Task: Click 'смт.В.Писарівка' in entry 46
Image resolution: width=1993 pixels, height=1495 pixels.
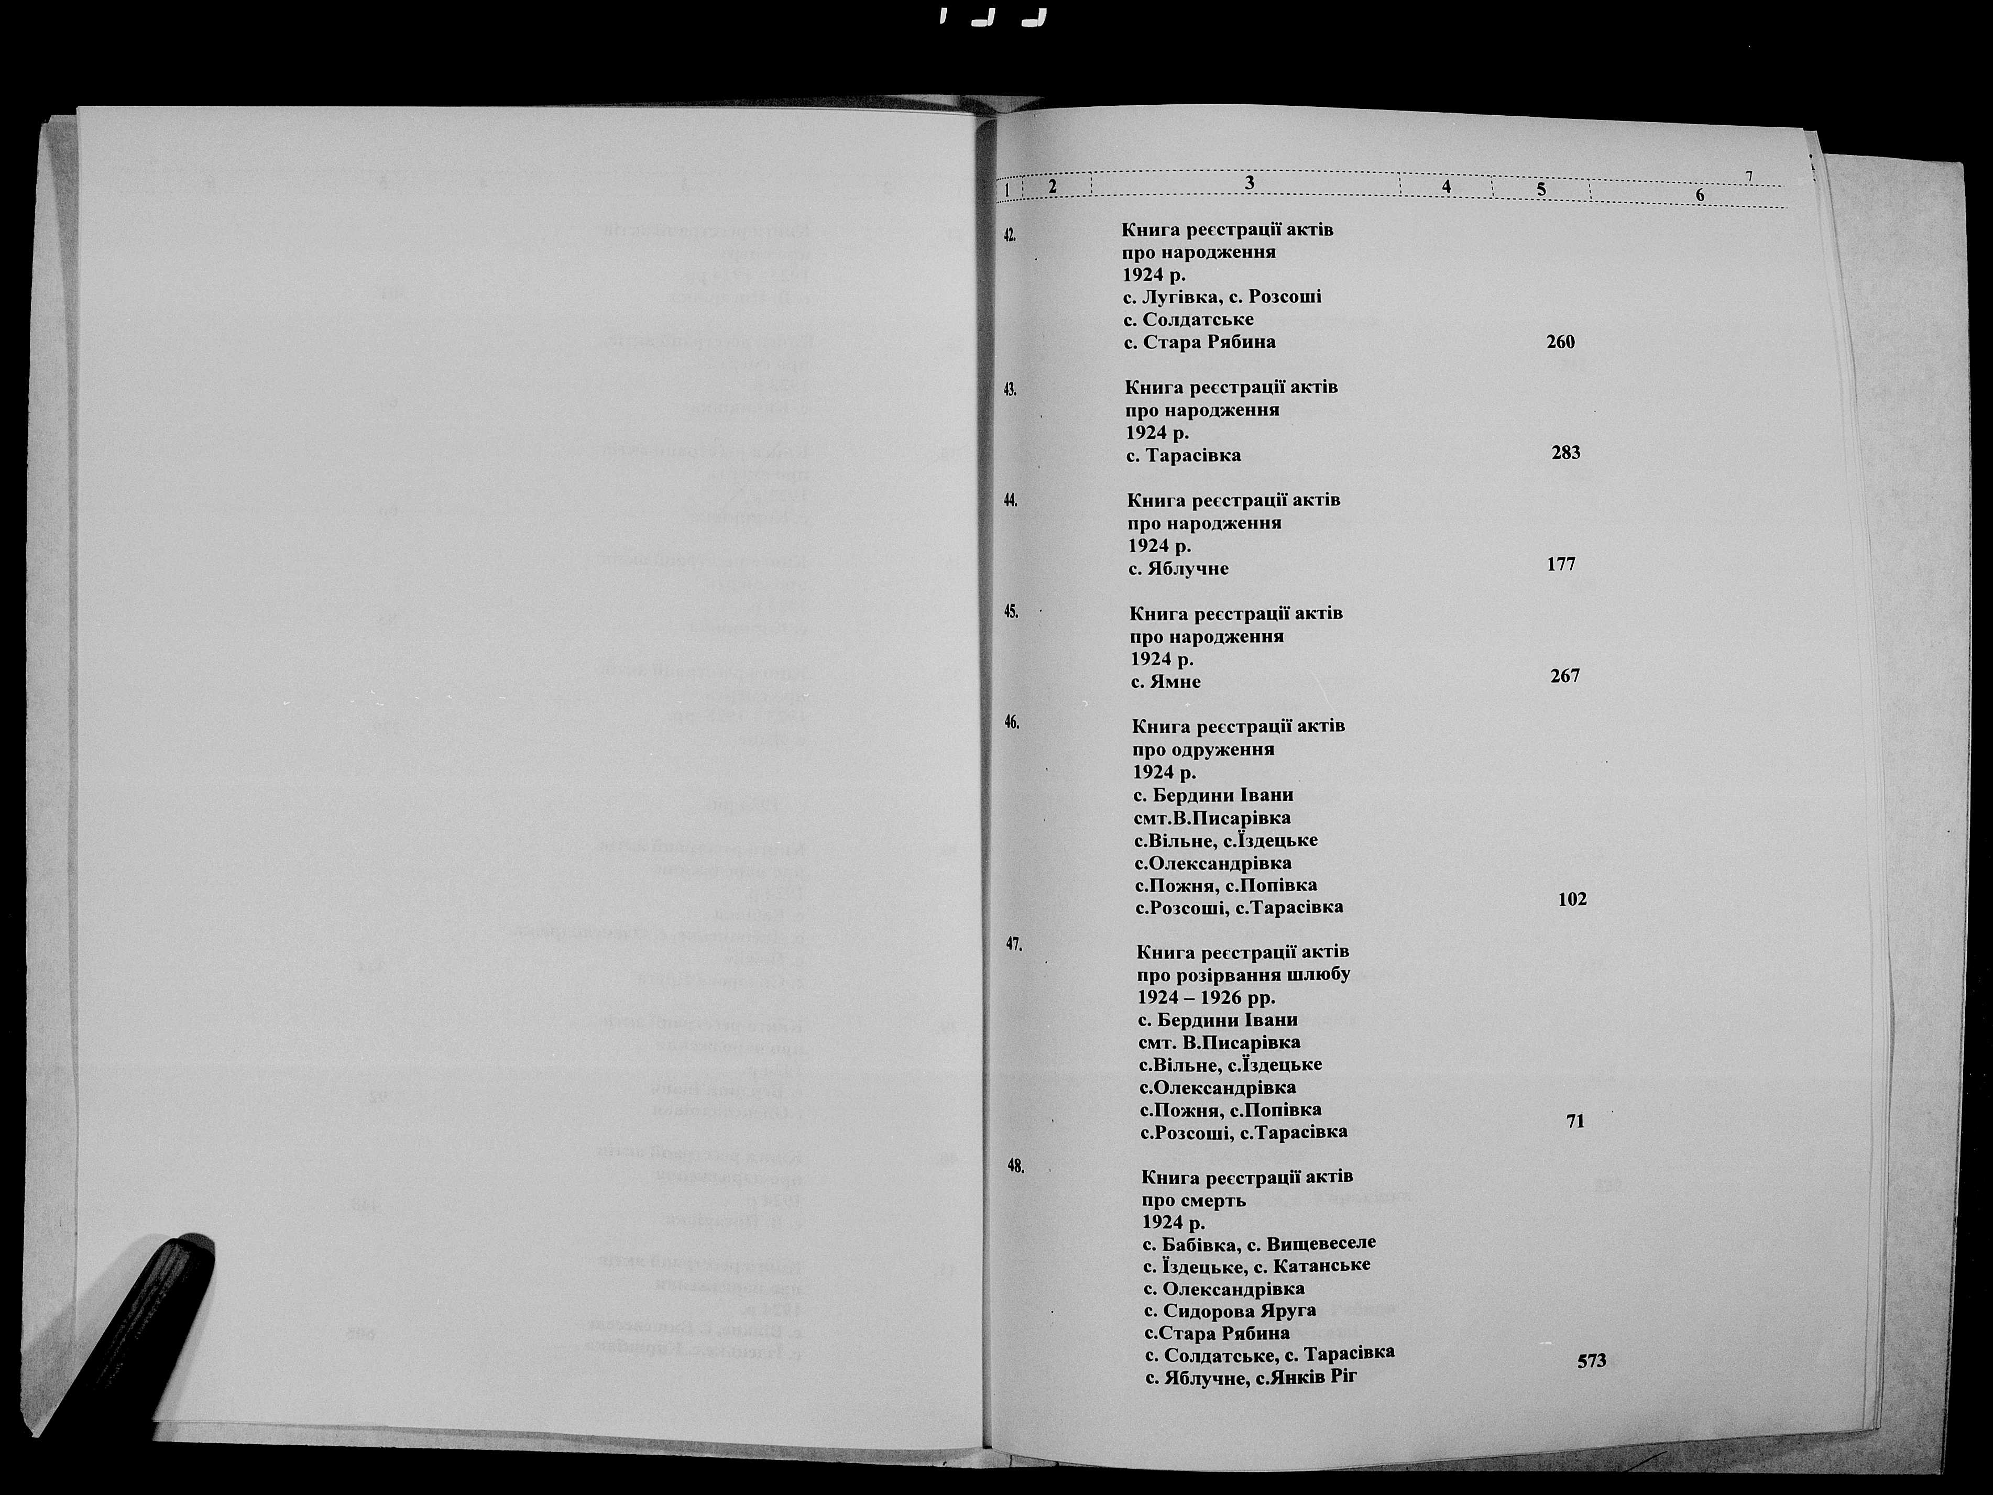Action: click(x=1213, y=819)
